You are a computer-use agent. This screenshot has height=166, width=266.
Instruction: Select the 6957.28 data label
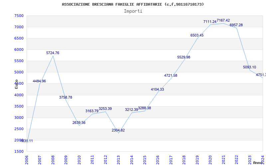[236, 25]
